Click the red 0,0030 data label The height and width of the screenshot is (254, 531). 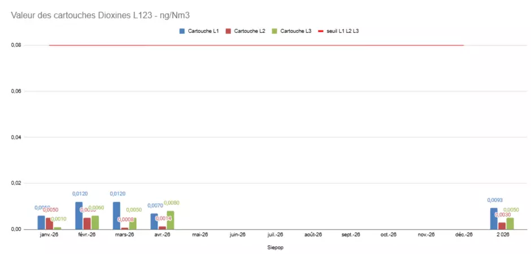(503, 214)
